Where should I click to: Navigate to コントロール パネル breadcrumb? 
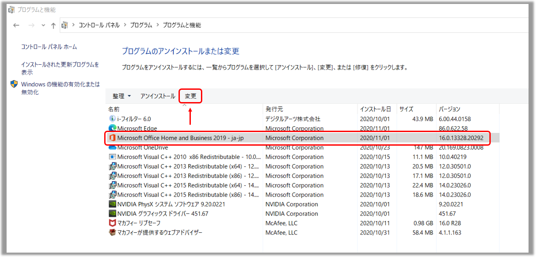click(99, 26)
